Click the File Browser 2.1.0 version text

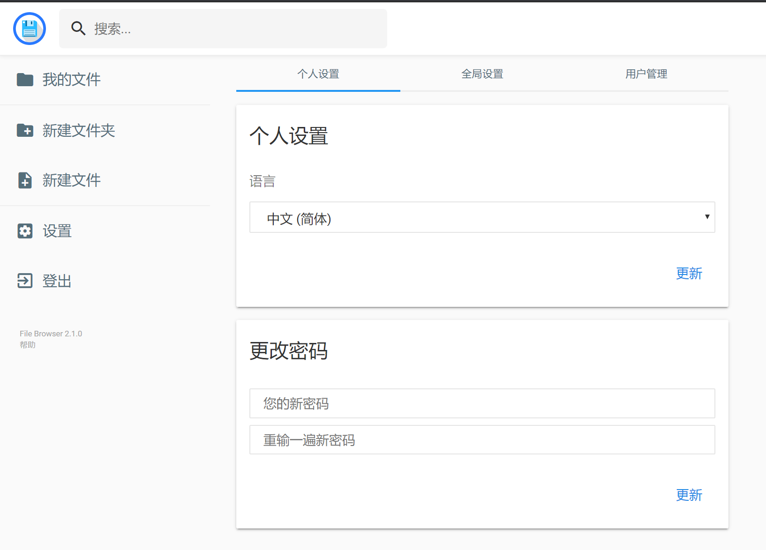(x=51, y=334)
